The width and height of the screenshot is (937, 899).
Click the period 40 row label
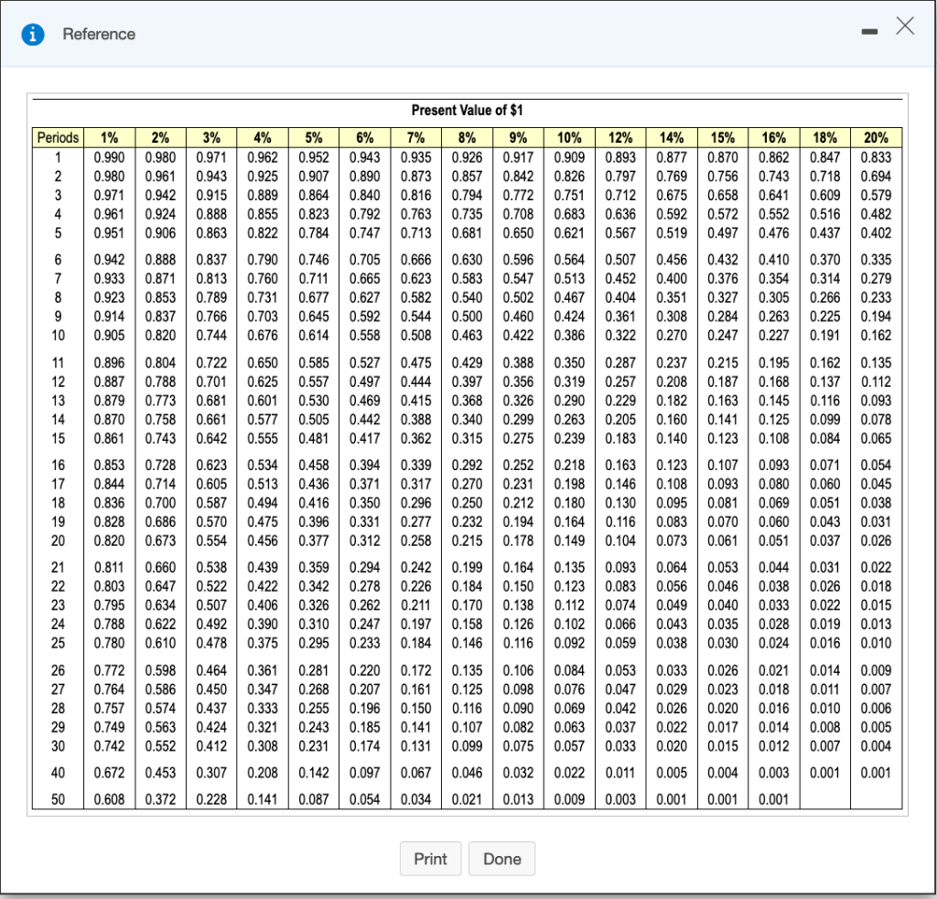click(x=58, y=773)
